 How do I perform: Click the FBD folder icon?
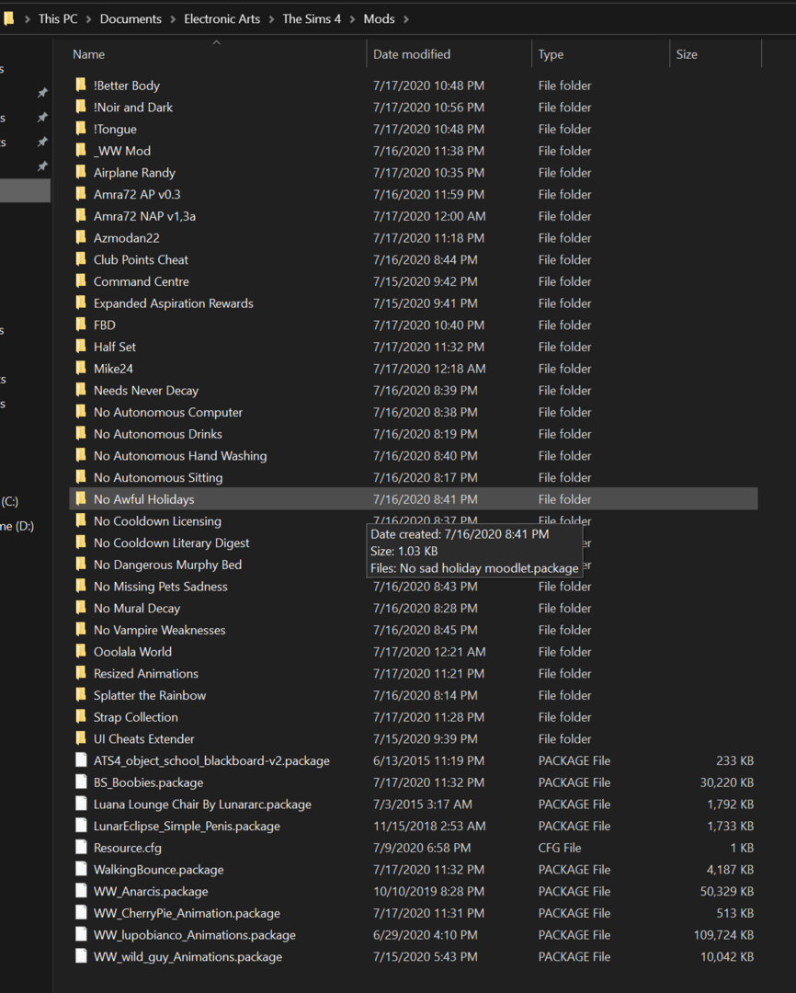(80, 325)
